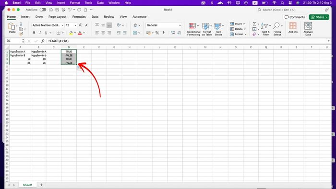Screen dimensions: 336x189
Task: Toggle italic formatting
Action: click(40, 33)
